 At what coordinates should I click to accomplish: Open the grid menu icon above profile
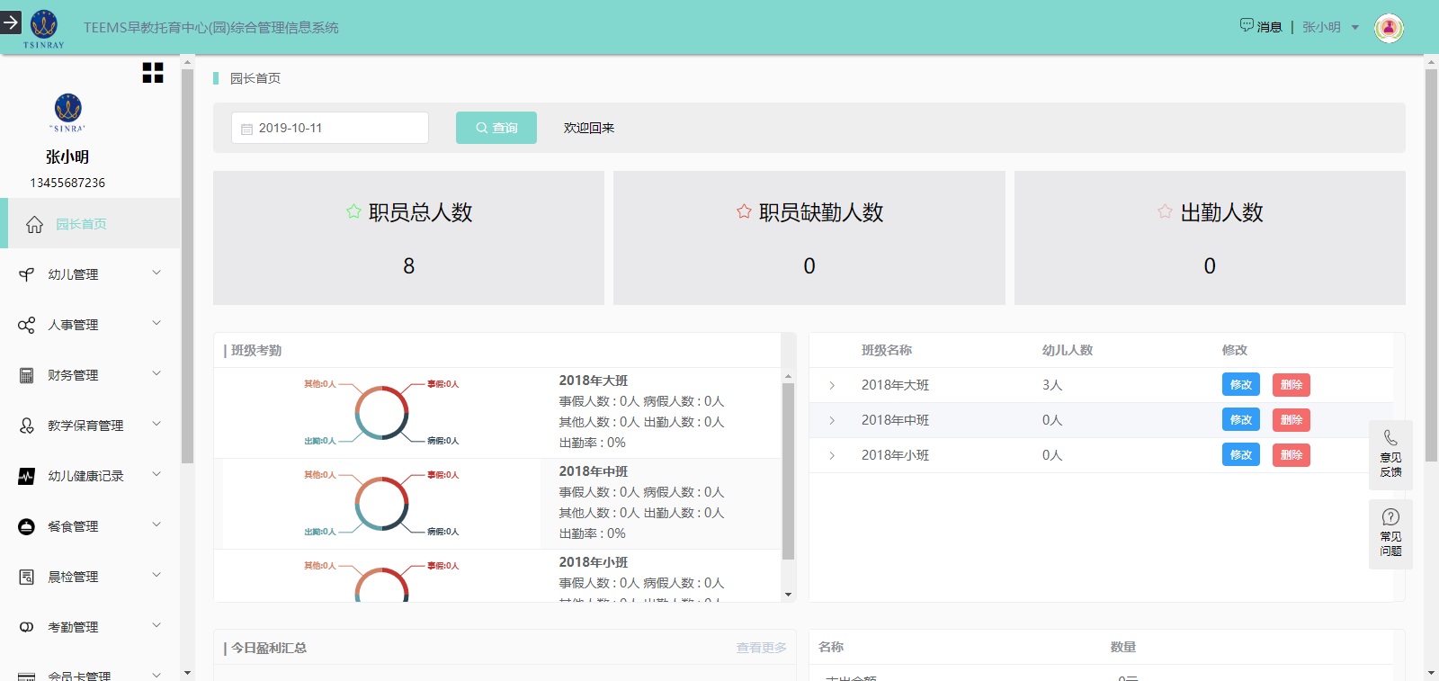click(153, 73)
